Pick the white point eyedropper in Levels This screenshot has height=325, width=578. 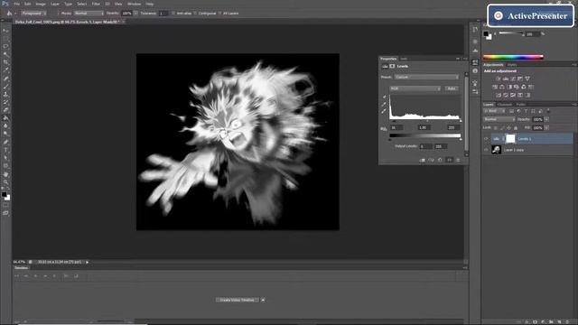[384, 111]
